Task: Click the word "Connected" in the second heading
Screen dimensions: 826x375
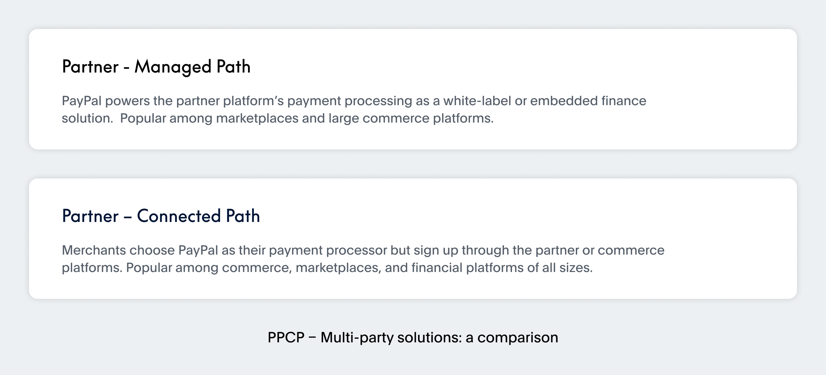Action: (x=179, y=216)
